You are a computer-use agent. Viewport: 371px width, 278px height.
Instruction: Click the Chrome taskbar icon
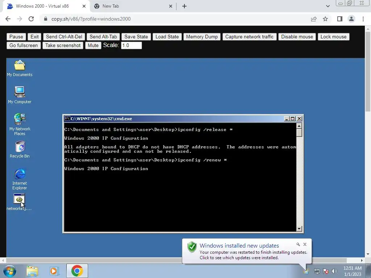77,271
